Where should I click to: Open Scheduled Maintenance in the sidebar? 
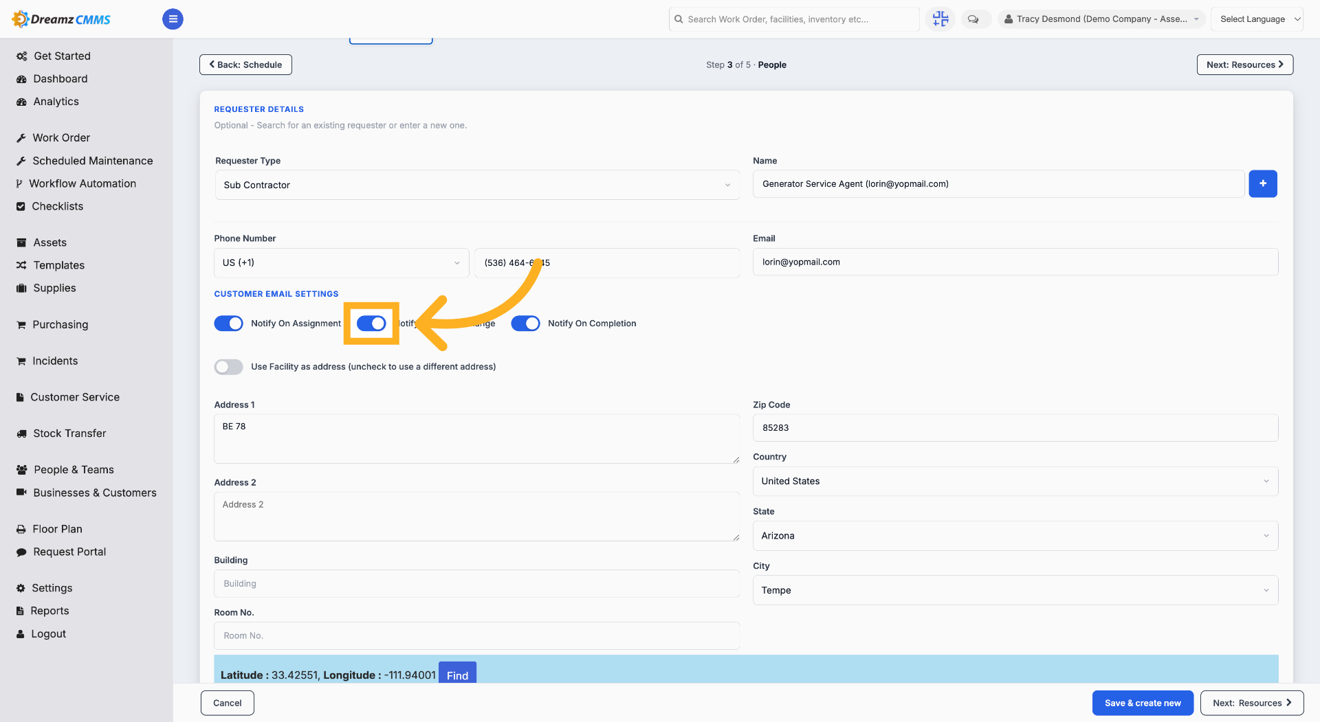[93, 161]
